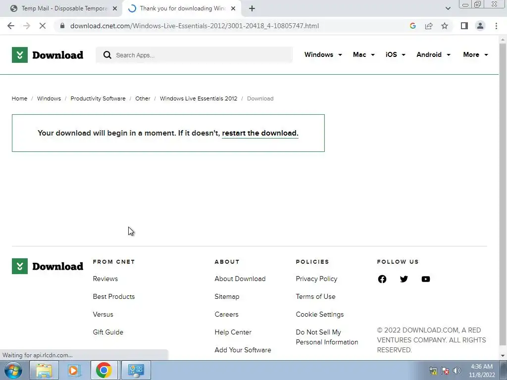Open the Terms of Use link
Viewport: 507px width, 380px height.
tap(315, 296)
